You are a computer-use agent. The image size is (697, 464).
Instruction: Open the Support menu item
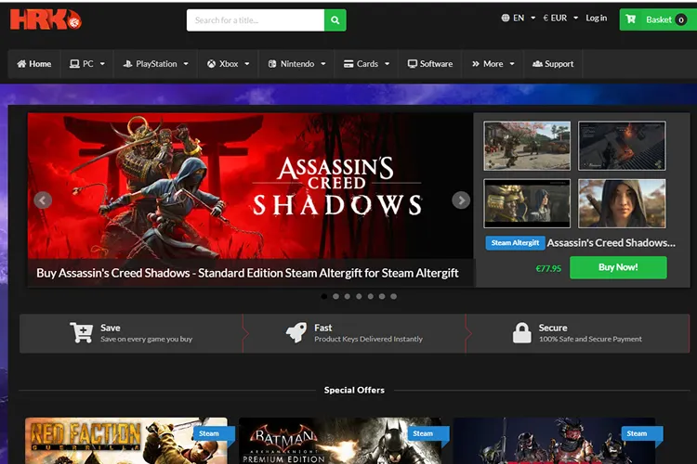click(553, 64)
